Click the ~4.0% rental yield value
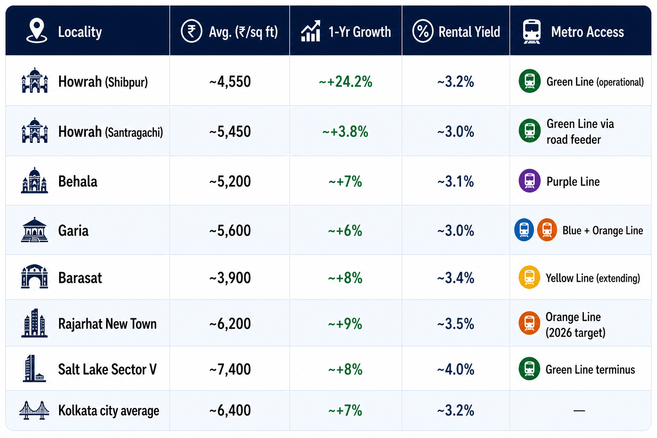 coord(456,369)
